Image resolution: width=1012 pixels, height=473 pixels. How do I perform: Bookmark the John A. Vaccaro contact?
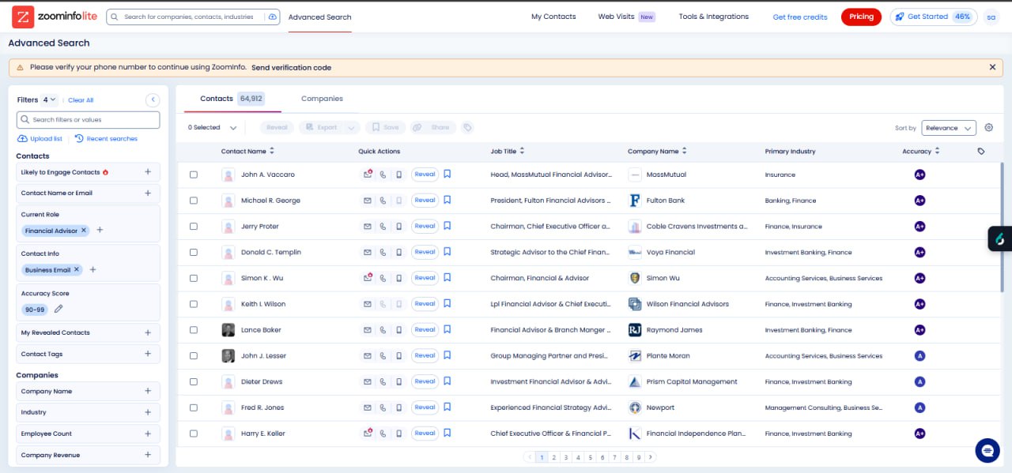[x=447, y=175]
